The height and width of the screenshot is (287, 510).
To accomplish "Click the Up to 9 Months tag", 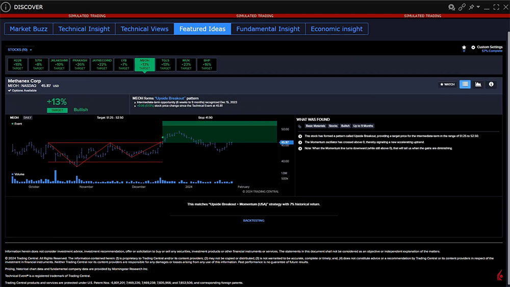I will point(363,126).
